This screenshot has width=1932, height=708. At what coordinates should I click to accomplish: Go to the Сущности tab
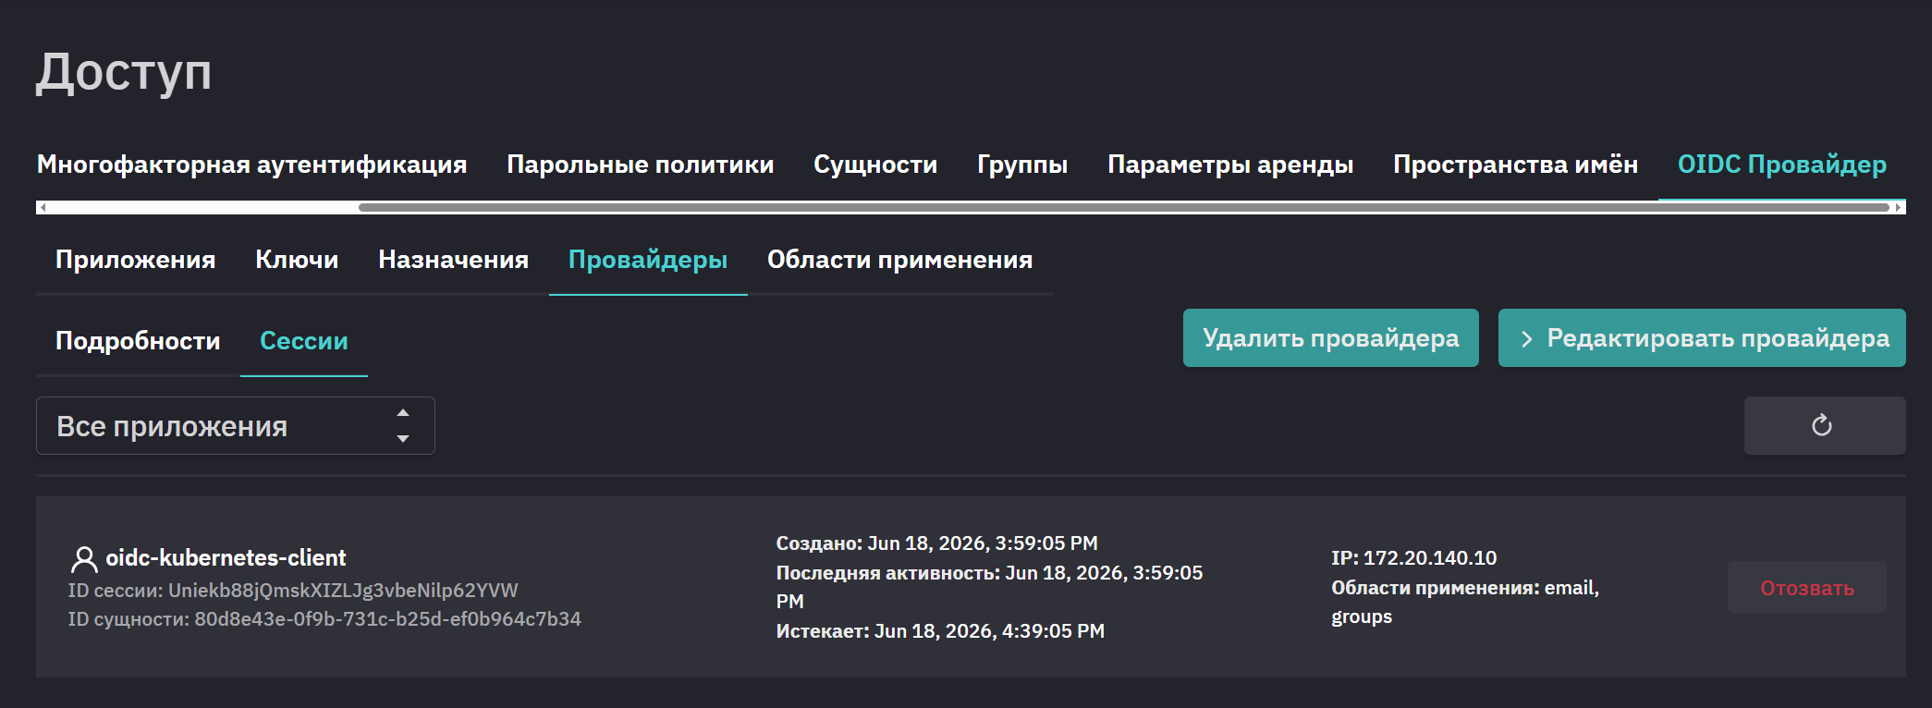pos(874,165)
